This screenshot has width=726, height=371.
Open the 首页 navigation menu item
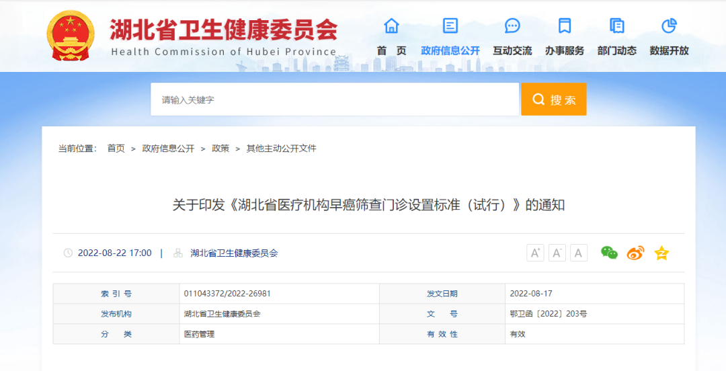(x=391, y=50)
